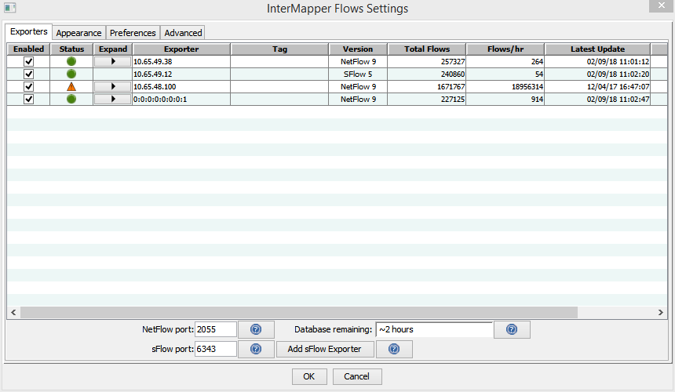Click green status icon for 10.65.49.12

71,74
